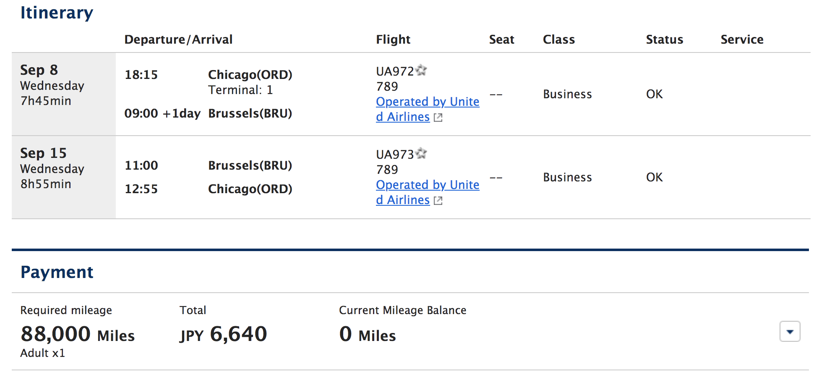The width and height of the screenshot is (819, 388).
Task: Click the Seat column header
Action: point(501,39)
